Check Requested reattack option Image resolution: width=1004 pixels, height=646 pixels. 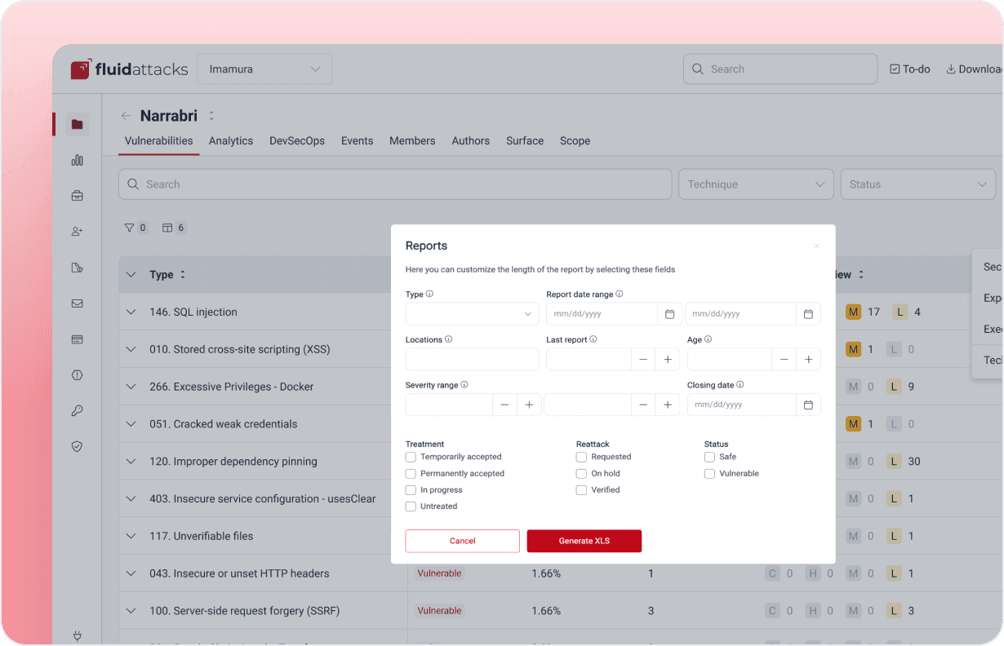pyautogui.click(x=581, y=457)
